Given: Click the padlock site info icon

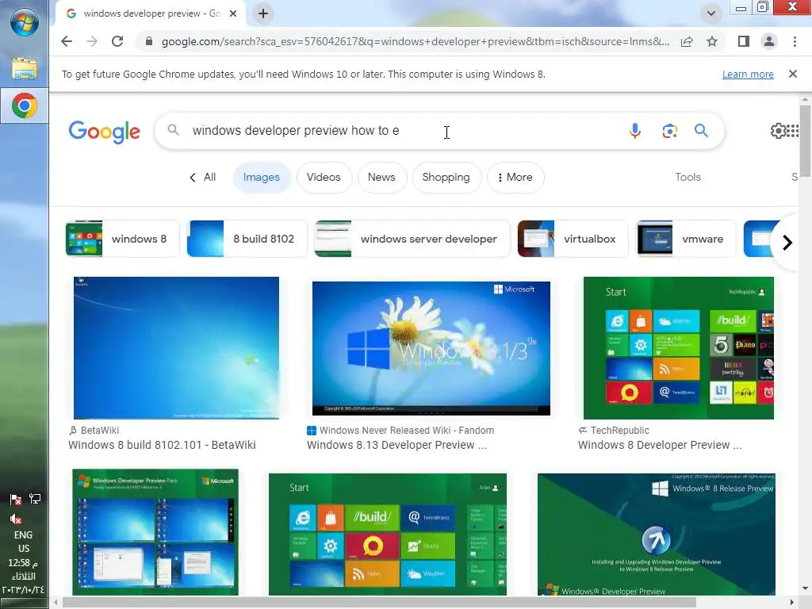Looking at the screenshot, I should tap(149, 41).
